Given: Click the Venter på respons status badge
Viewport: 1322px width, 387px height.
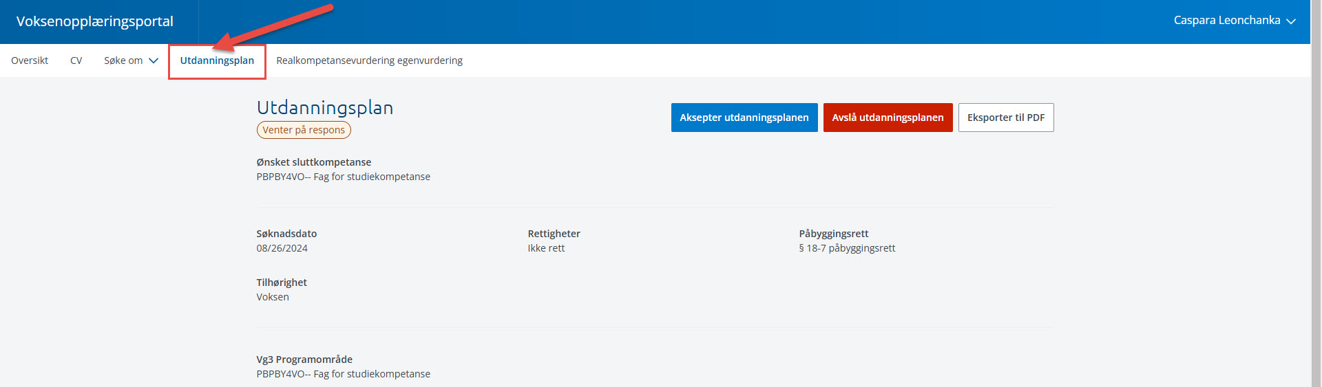Looking at the screenshot, I should click(304, 130).
